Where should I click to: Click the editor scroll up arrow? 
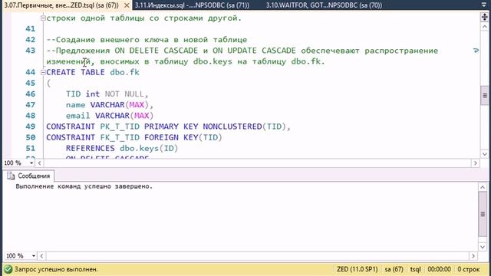484,27
